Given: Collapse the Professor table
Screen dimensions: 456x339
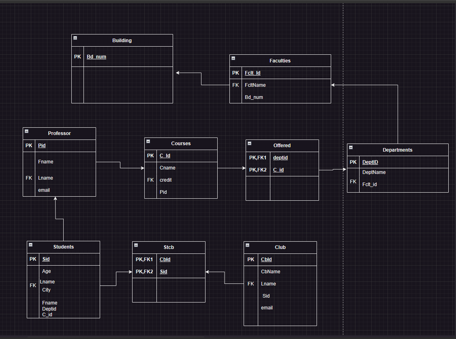Looking at the screenshot, I should (26, 131).
